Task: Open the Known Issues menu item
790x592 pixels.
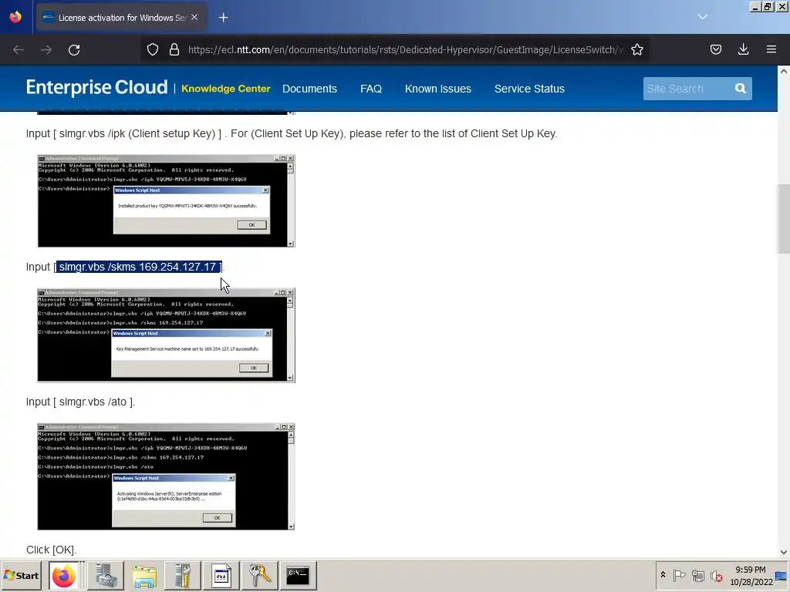Action: point(438,89)
